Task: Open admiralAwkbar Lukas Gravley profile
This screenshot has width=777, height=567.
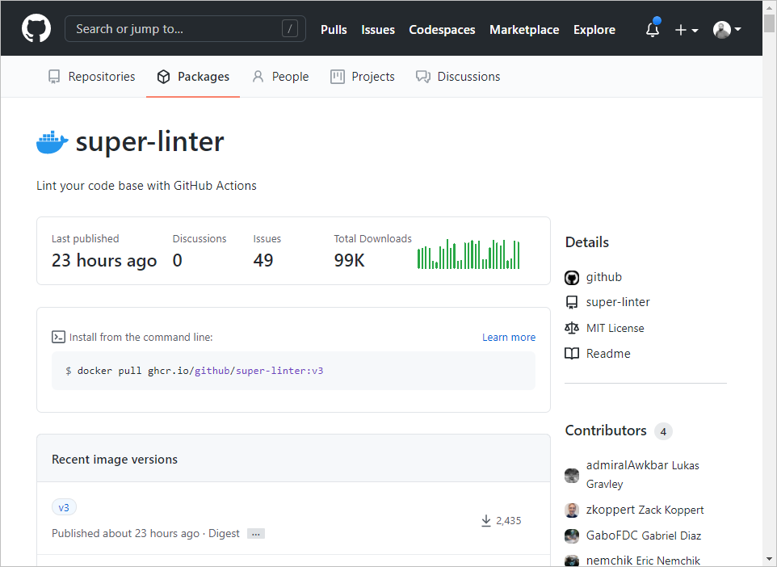Action: click(642, 474)
